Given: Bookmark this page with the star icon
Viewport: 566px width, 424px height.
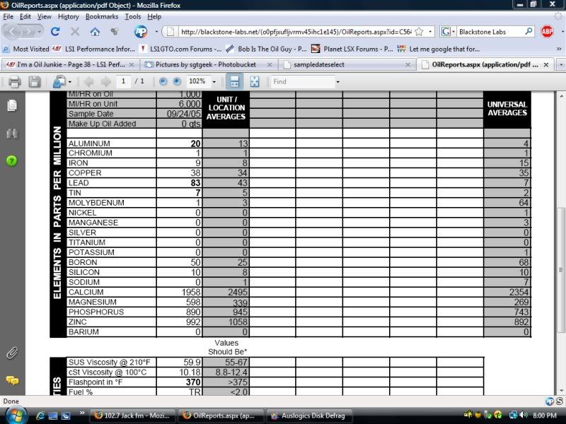Looking at the screenshot, I should [419, 32].
